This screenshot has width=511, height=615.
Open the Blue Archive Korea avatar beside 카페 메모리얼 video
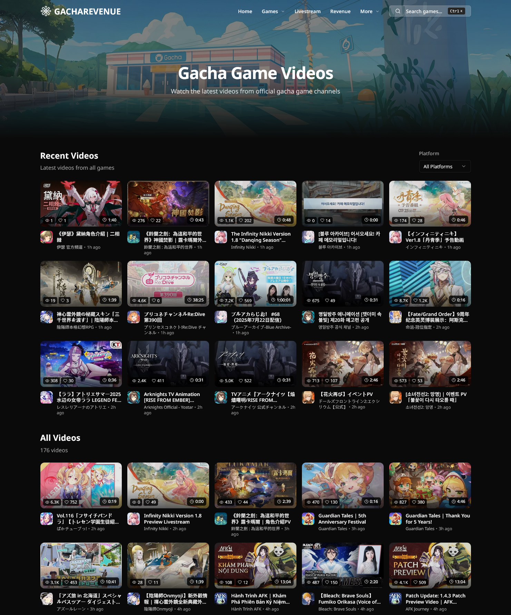pyautogui.click(x=308, y=237)
